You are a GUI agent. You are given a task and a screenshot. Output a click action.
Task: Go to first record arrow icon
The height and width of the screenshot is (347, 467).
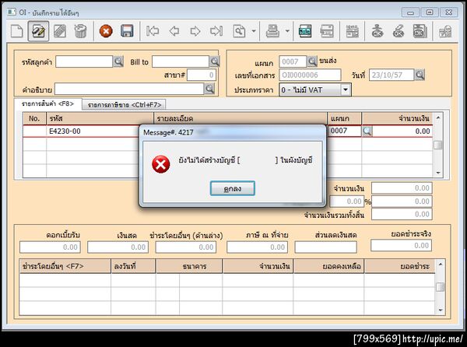pyautogui.click(x=153, y=31)
